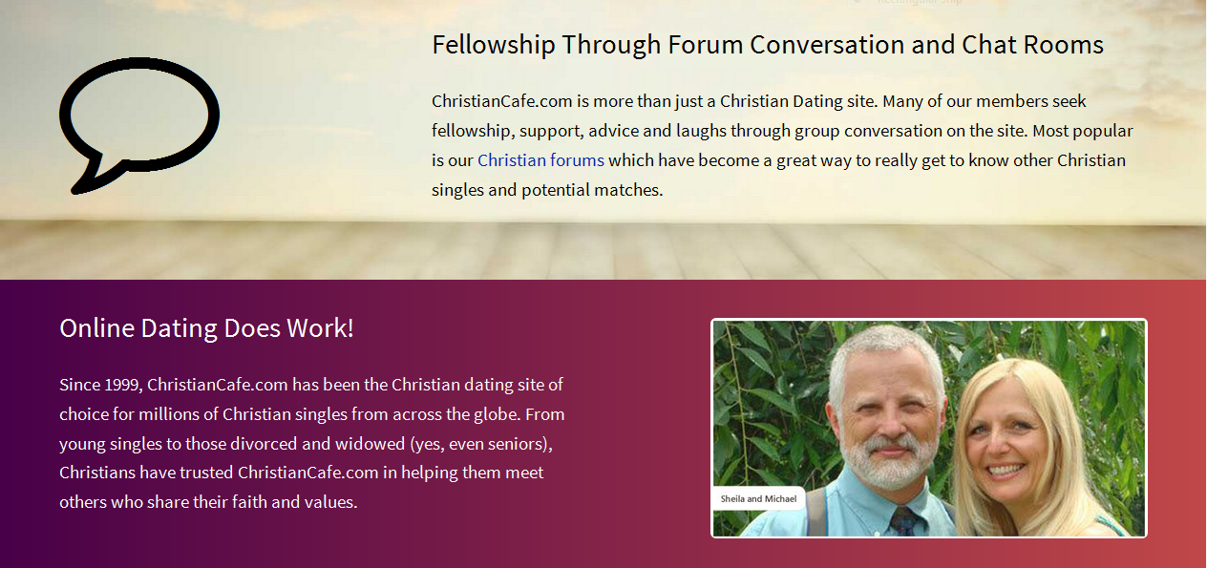
Task: Click "share their faith and values" text
Action: click(252, 502)
